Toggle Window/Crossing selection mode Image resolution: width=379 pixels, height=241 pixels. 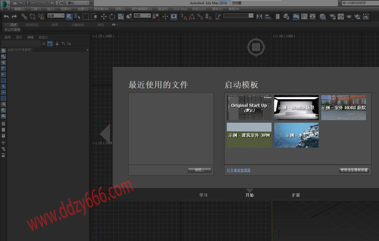point(94,17)
